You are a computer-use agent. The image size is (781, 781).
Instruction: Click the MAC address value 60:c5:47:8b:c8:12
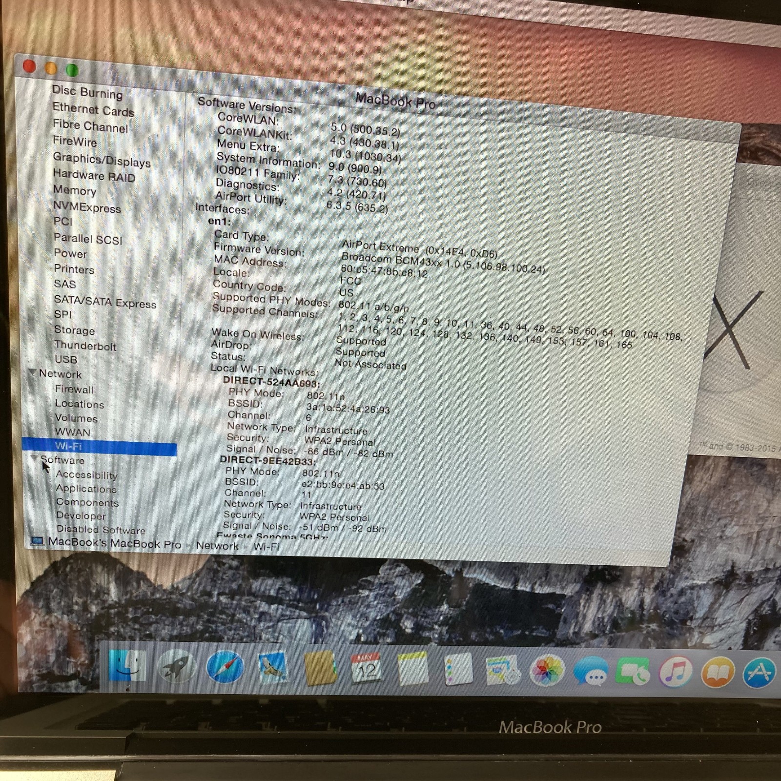pyautogui.click(x=384, y=271)
